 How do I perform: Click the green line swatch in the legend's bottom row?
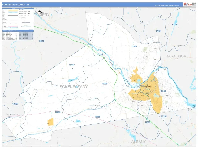[x=13, y=29]
